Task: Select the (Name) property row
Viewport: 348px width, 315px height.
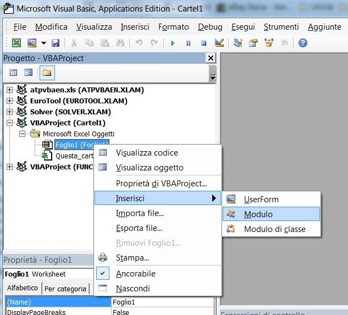Action: pos(58,302)
